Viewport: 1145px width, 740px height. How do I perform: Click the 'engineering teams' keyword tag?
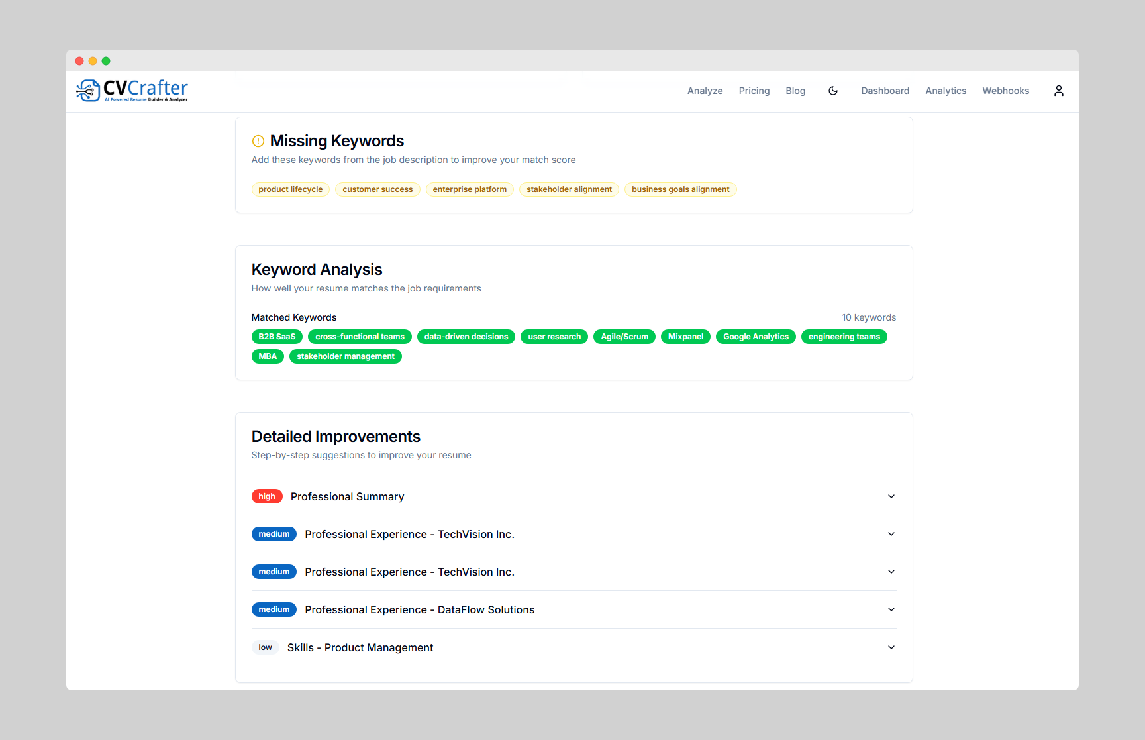[x=844, y=337]
